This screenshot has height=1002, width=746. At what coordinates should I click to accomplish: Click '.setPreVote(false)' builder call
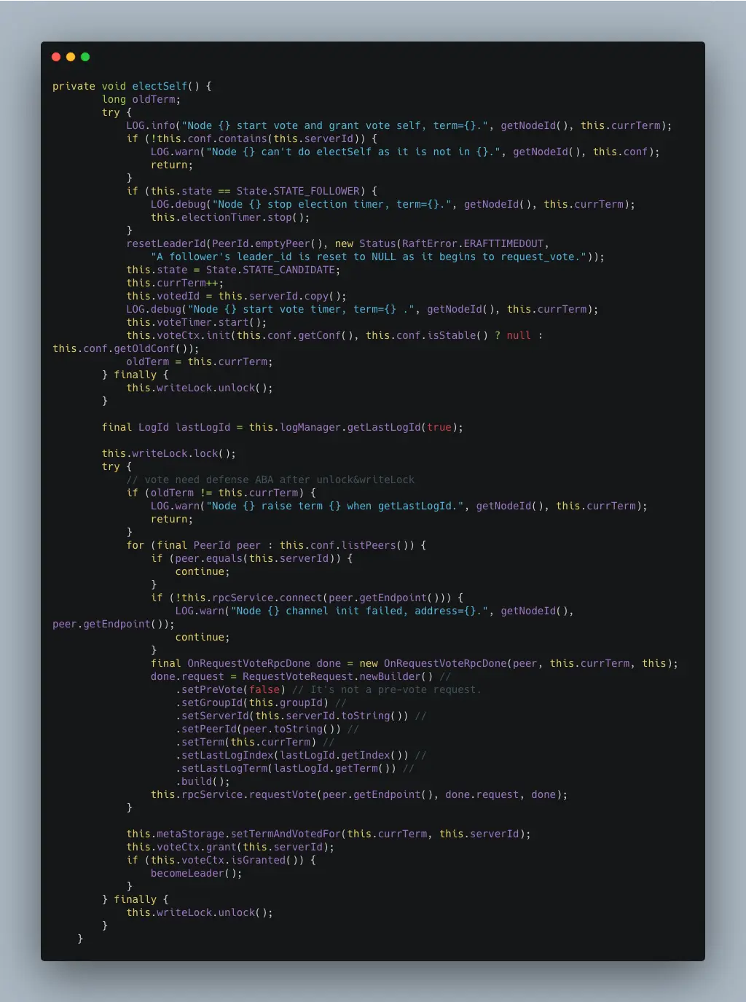230,689
